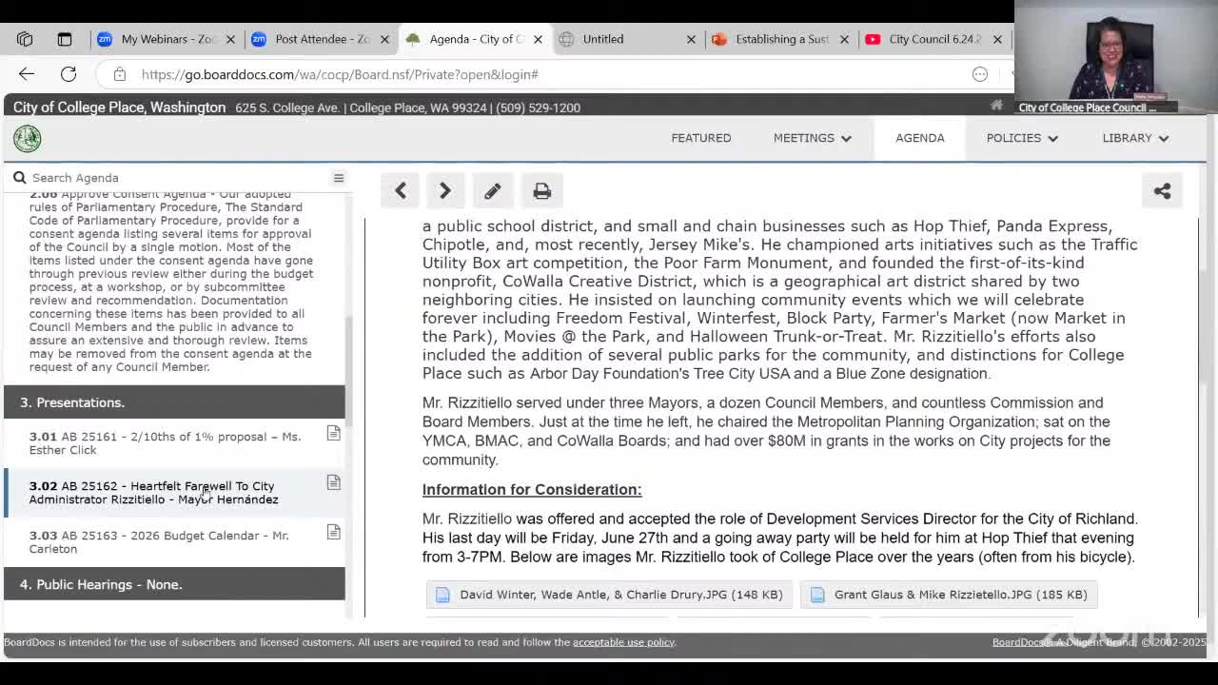Screen dimensions: 1218x685
Task: Open the tab actions menu icon
Action: pos(65,39)
